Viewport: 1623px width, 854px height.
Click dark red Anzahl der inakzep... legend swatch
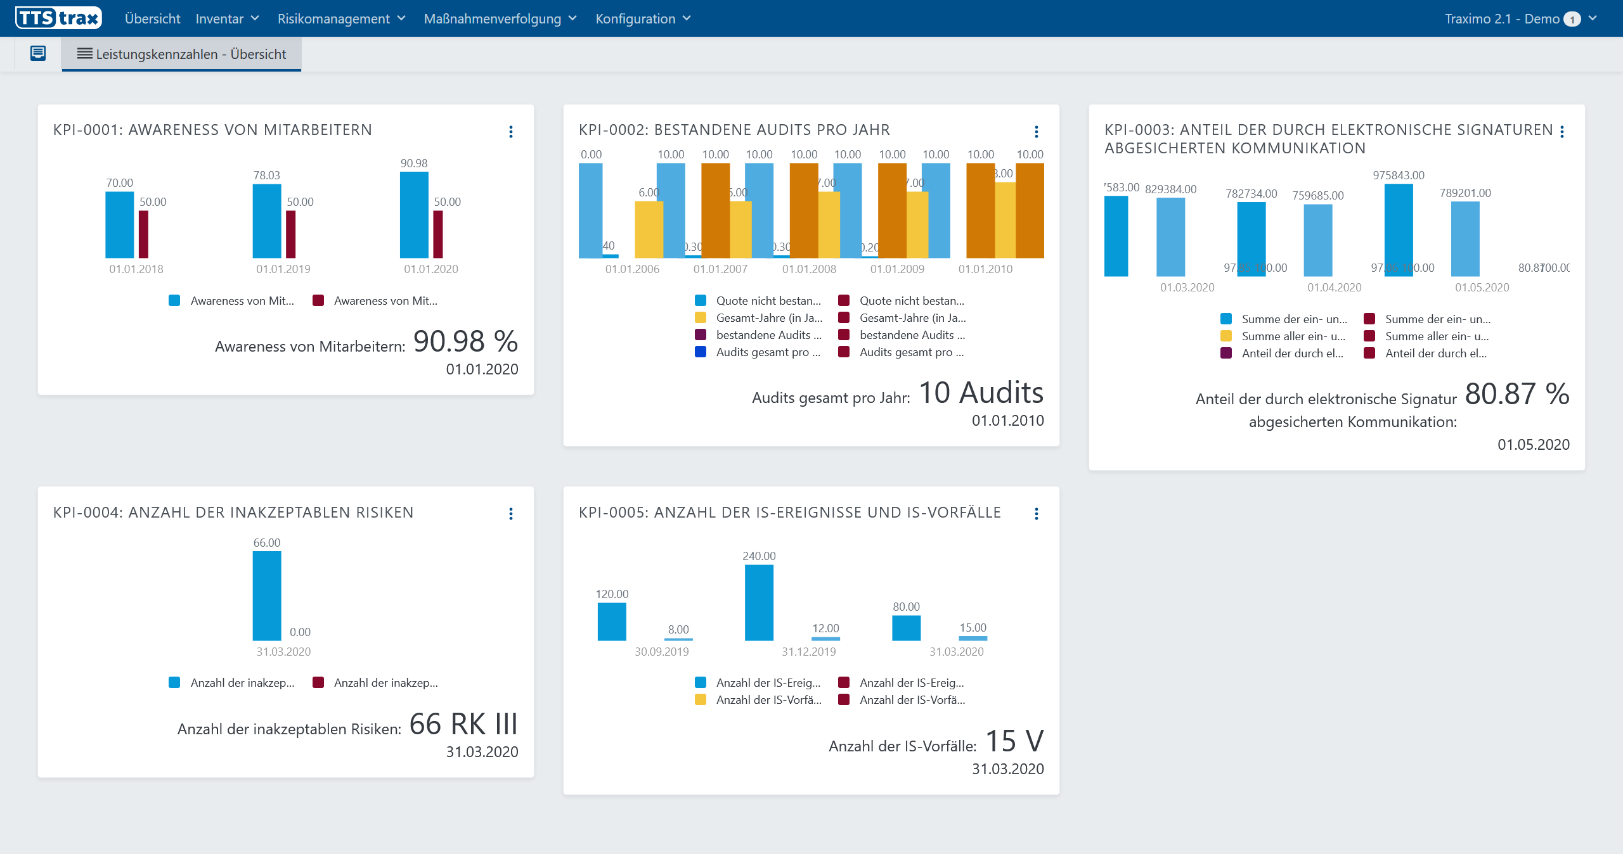pos(318,682)
